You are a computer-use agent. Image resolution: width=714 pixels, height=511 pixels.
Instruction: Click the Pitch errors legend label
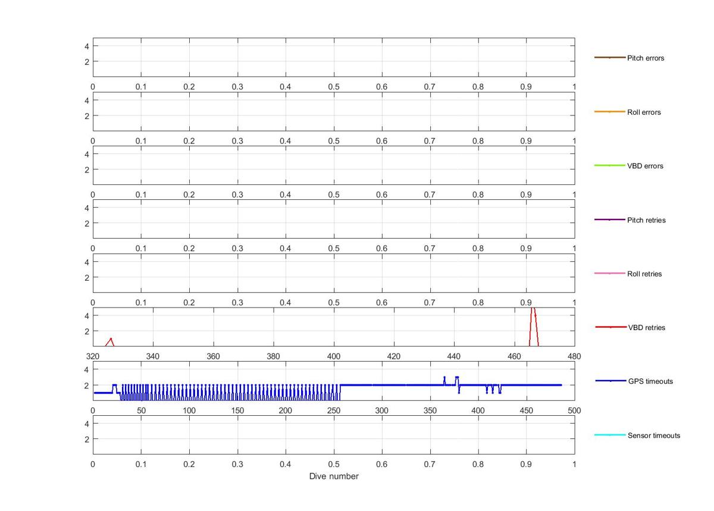pos(646,58)
